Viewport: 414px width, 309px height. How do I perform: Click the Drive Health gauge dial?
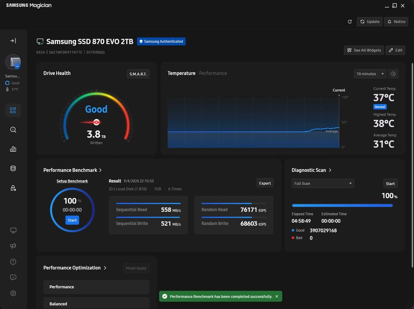tap(96, 116)
